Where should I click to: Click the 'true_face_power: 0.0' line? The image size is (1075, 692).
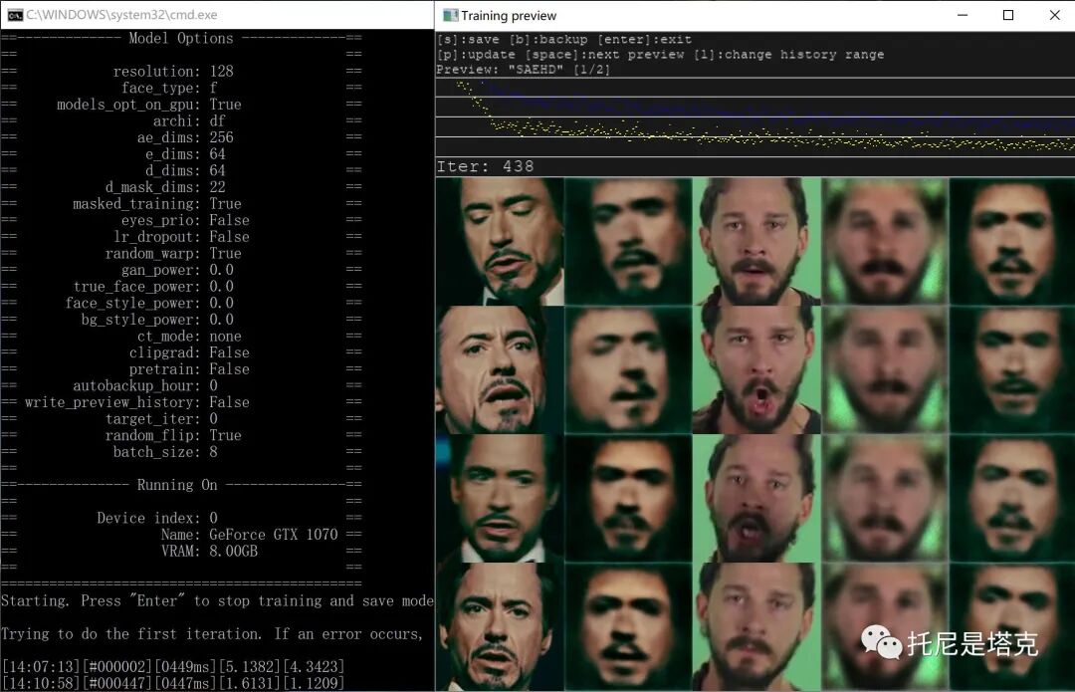click(x=153, y=286)
